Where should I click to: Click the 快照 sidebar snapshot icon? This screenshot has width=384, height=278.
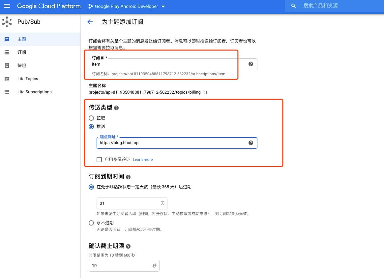7,65
